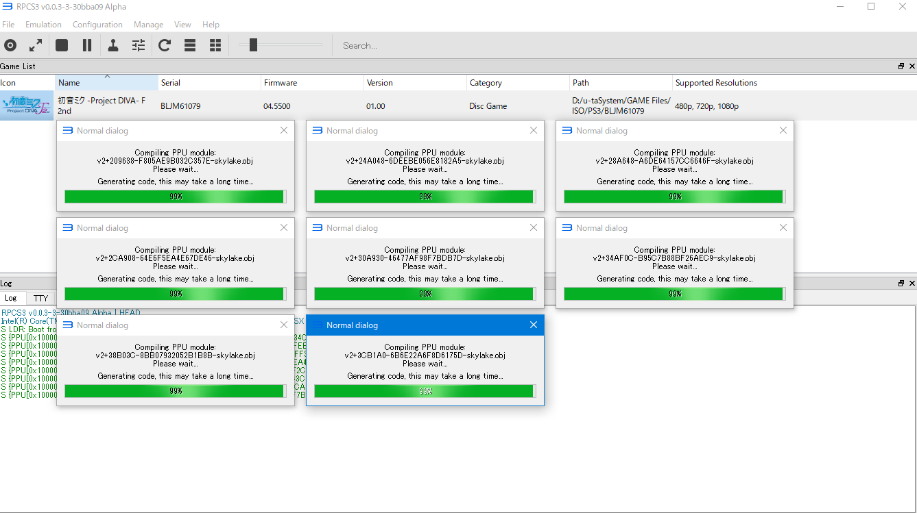917x513 pixels.
Task: Close the dialog compiling v2+209638 module
Action: click(x=284, y=130)
